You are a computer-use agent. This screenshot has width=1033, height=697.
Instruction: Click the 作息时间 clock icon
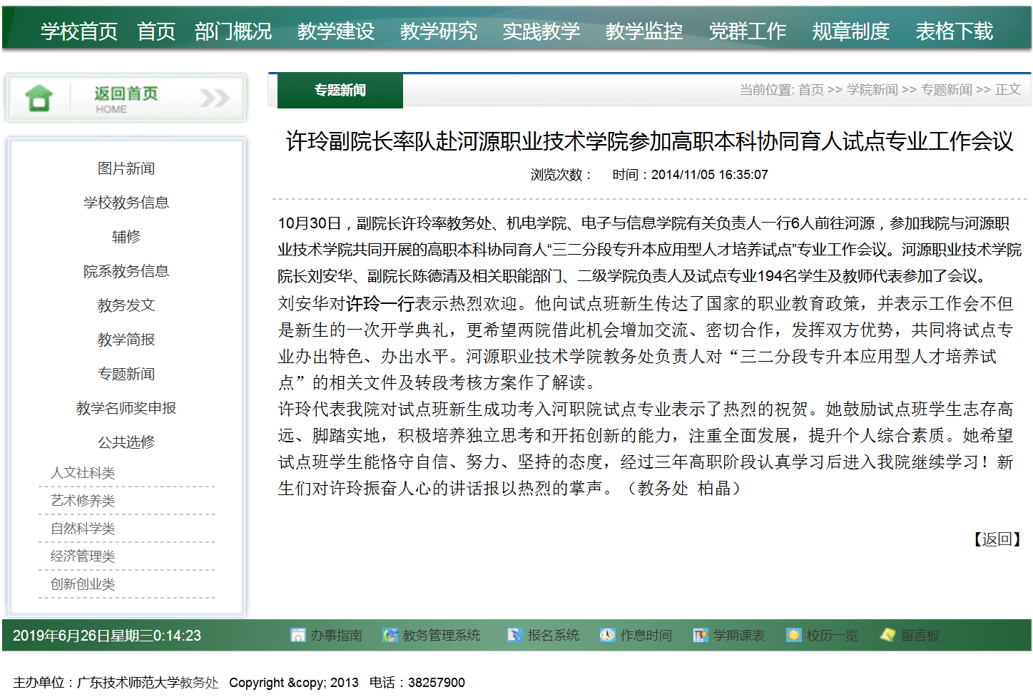607,635
